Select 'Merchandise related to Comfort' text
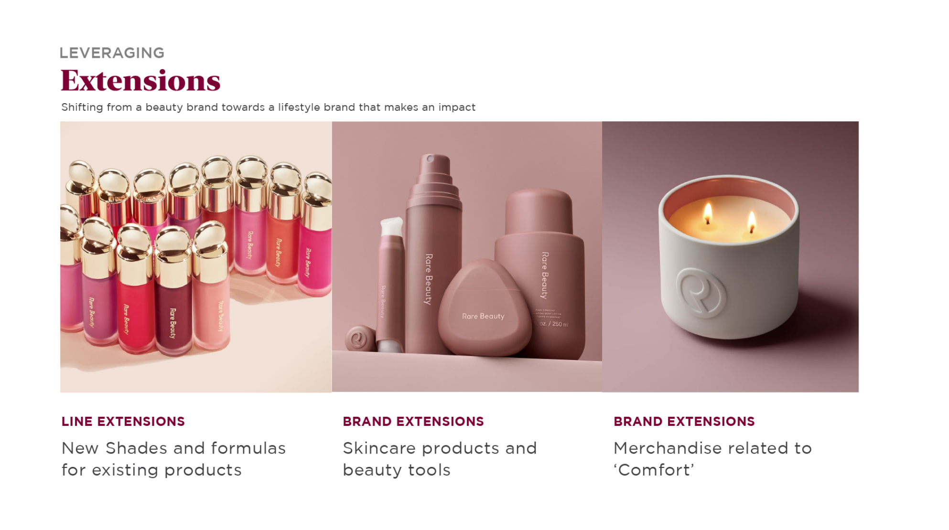 (712, 459)
